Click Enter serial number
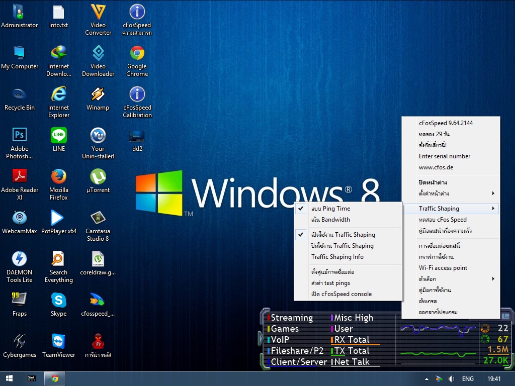The width and height of the screenshot is (515, 386). 445,156
